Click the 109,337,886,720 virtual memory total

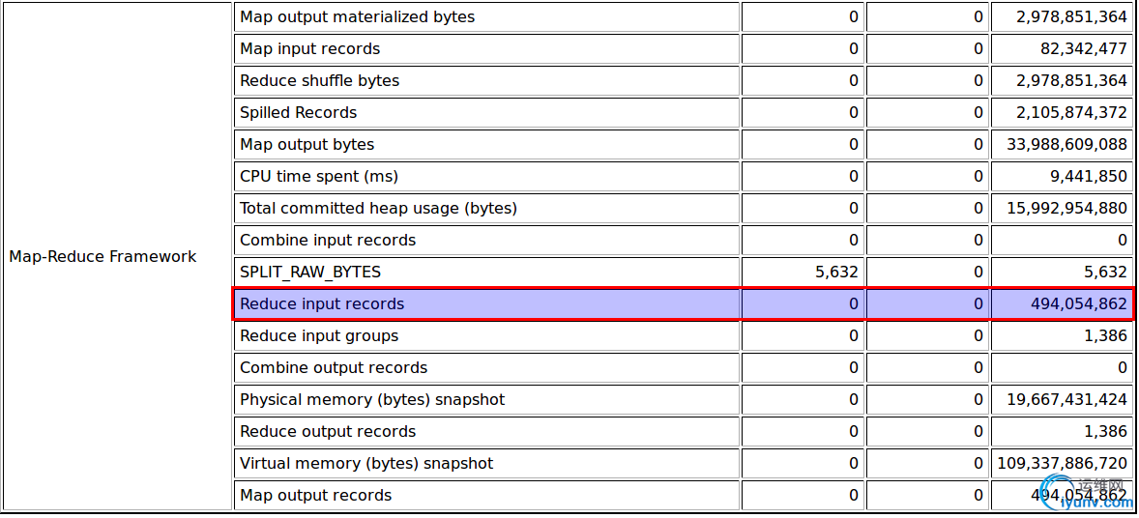[1065, 464]
